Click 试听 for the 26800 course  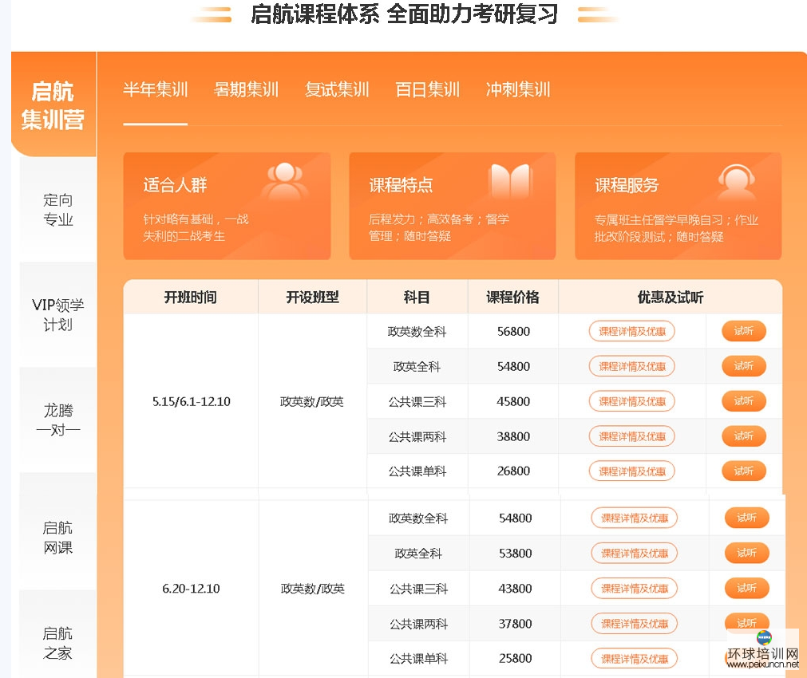click(x=744, y=471)
